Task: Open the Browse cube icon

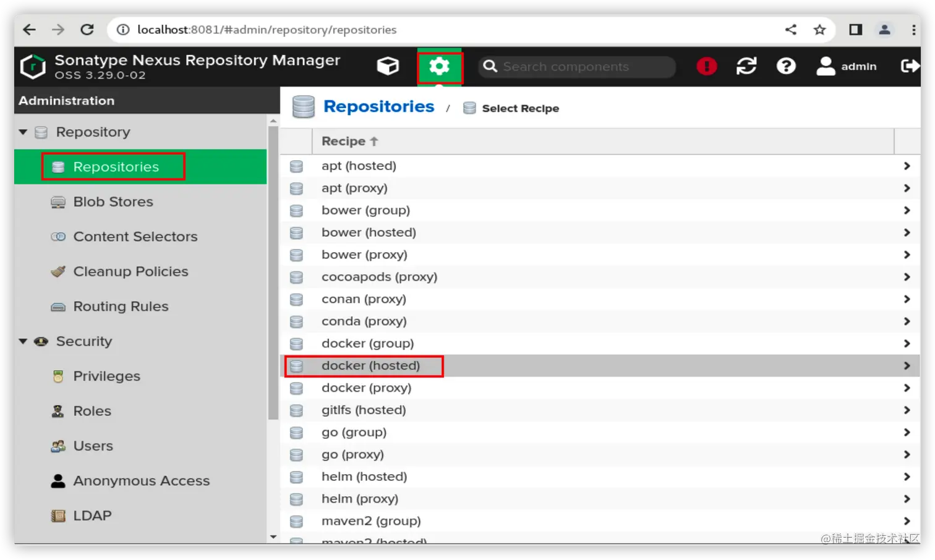Action: pos(388,66)
